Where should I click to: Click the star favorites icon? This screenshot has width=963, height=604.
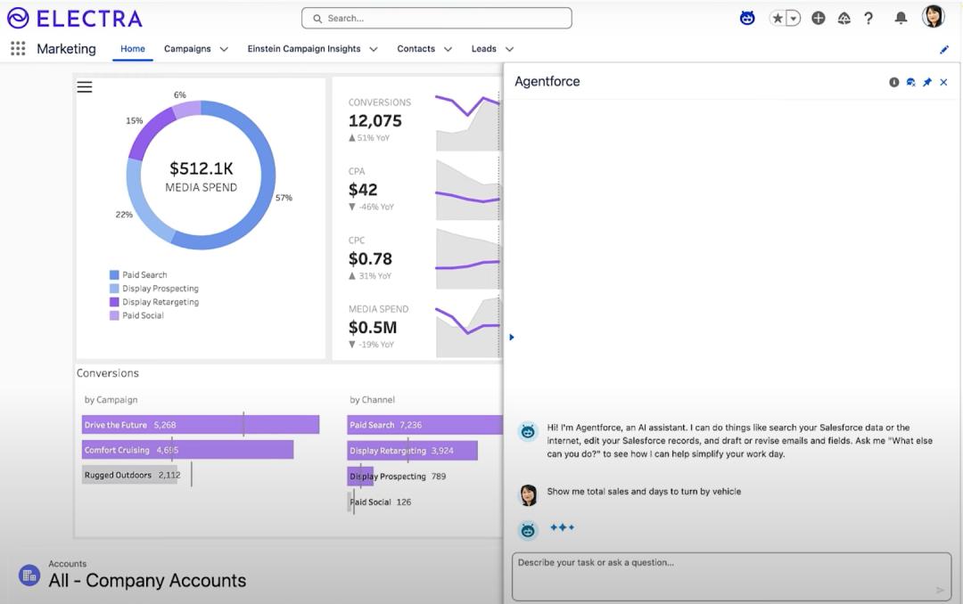(x=778, y=18)
